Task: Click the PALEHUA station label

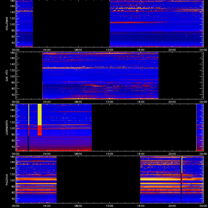Action: pyautogui.click(x=7, y=180)
